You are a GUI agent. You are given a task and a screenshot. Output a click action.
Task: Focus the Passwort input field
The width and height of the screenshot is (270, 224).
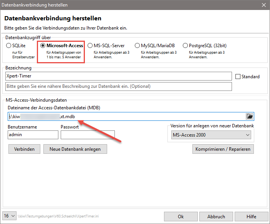click(x=88, y=135)
